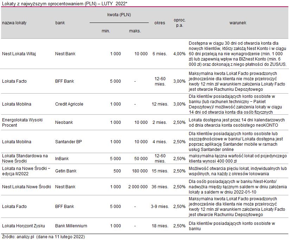Click the "oproc. p.a." column header
The image size is (289, 240).
click(180, 23)
